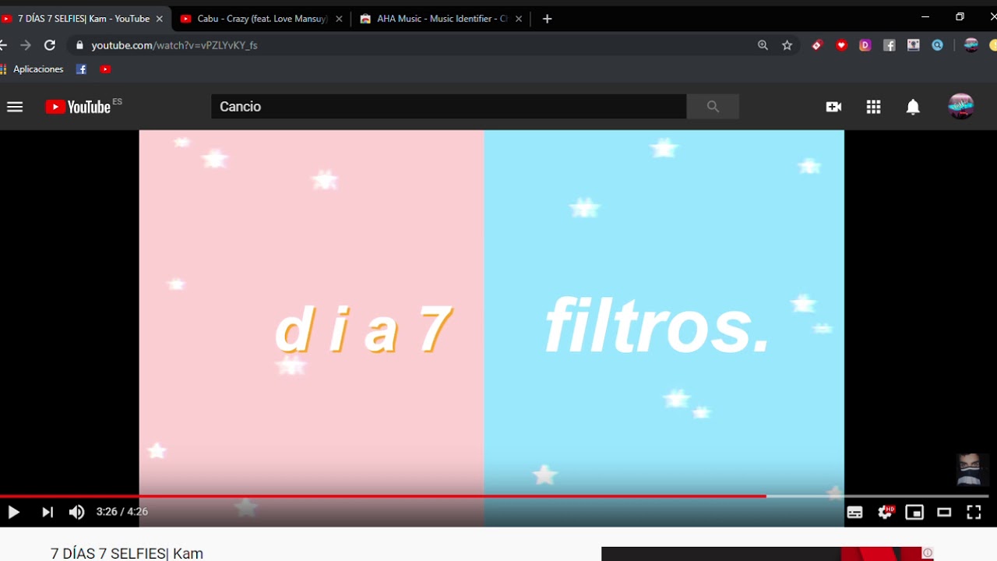Focus the search box containing Cancio
Screen dimensions: 997x561
tap(449, 107)
